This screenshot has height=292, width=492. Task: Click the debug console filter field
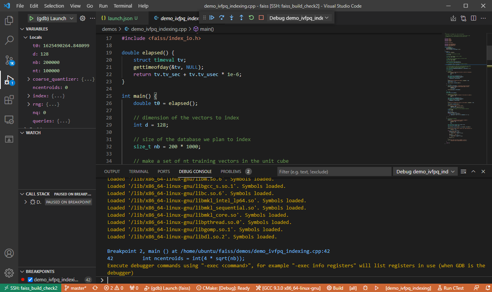pos(334,171)
